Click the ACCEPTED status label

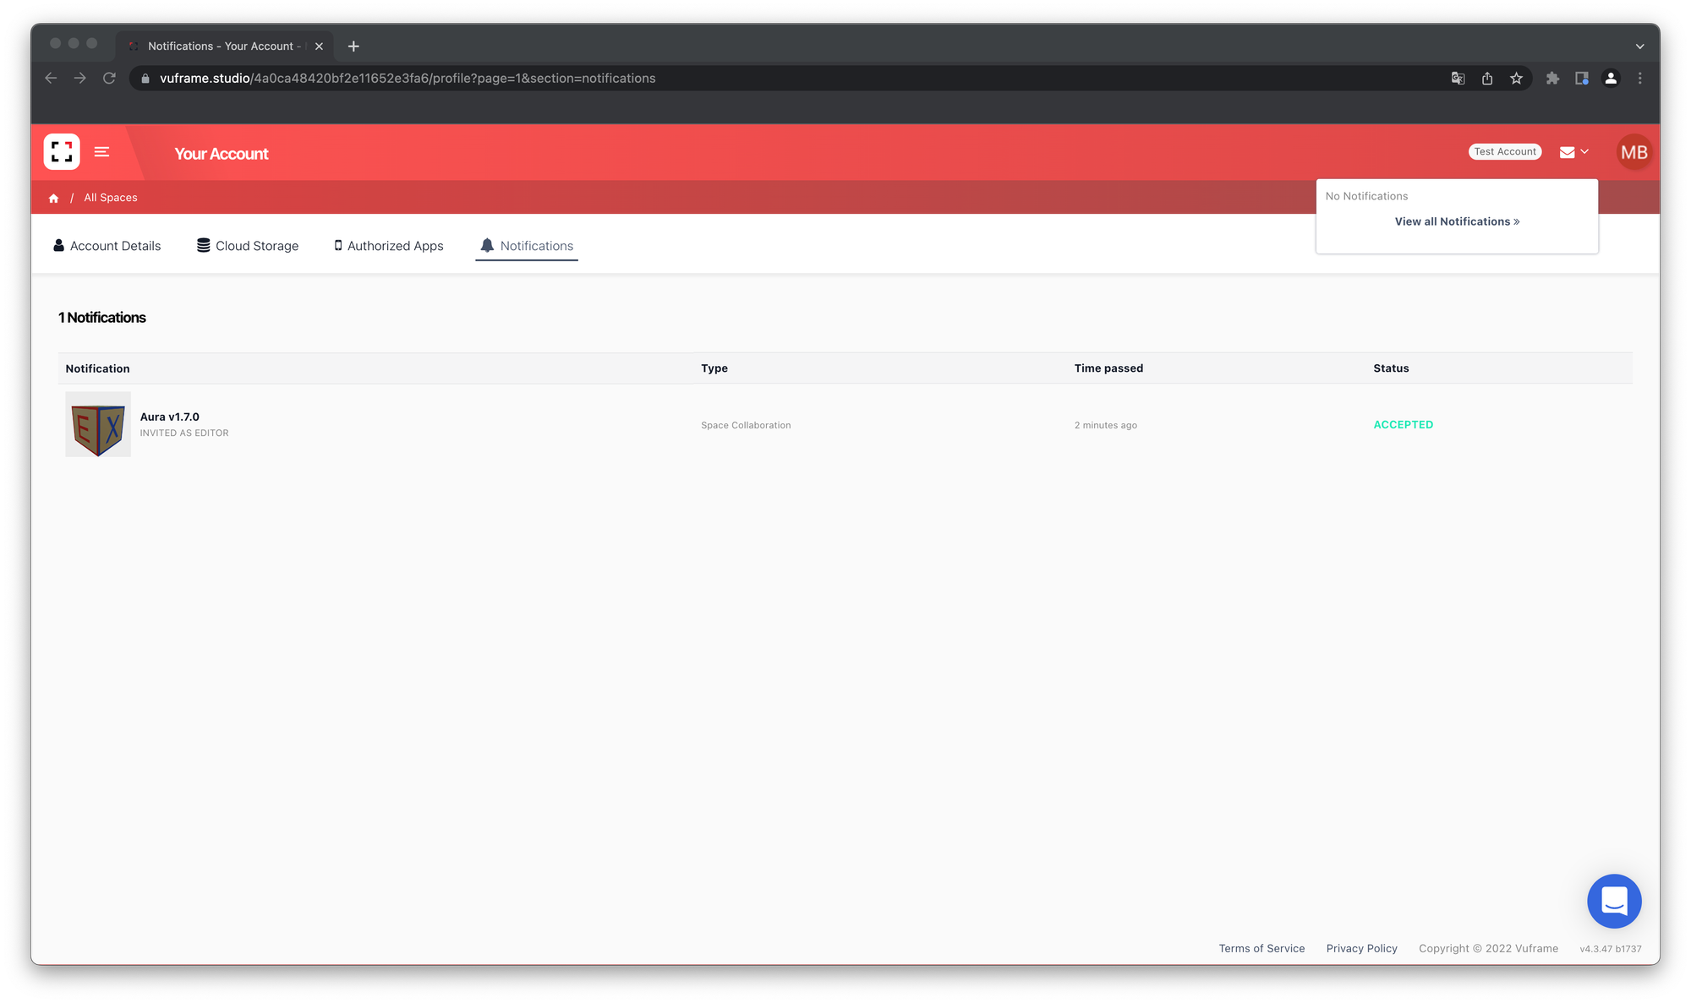tap(1404, 425)
